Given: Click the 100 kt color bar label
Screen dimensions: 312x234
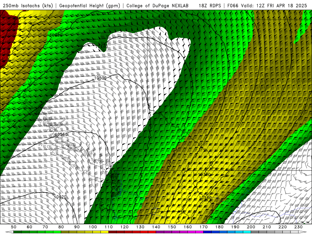Looking at the screenshot, I should pyautogui.click(x=93, y=227).
